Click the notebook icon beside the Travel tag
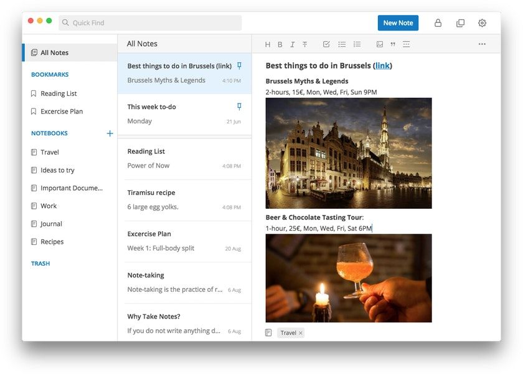 268,333
